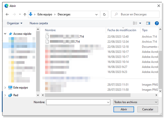This screenshot has height=118, width=164.
Task: Select the first .714 file icon
Action: (47, 36)
